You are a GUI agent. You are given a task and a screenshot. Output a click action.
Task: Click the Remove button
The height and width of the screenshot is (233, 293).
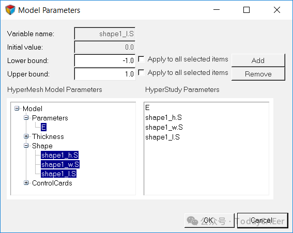pos(258,74)
